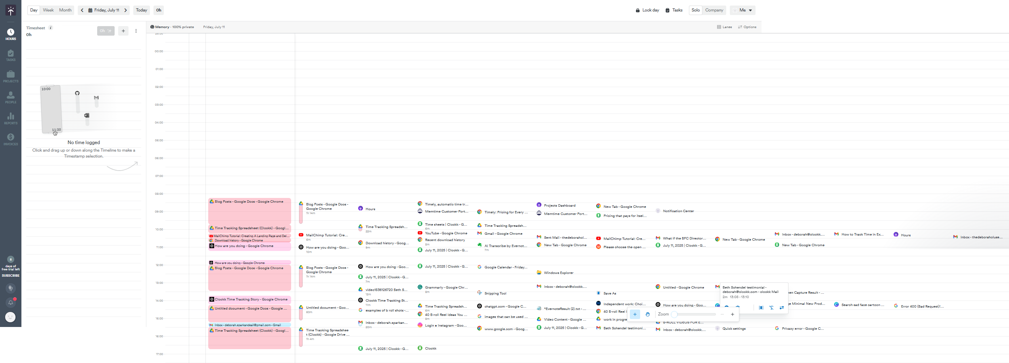1009x363 pixels.
Task: Click 'Login • Instagram' memory entry
Action: (x=443, y=325)
